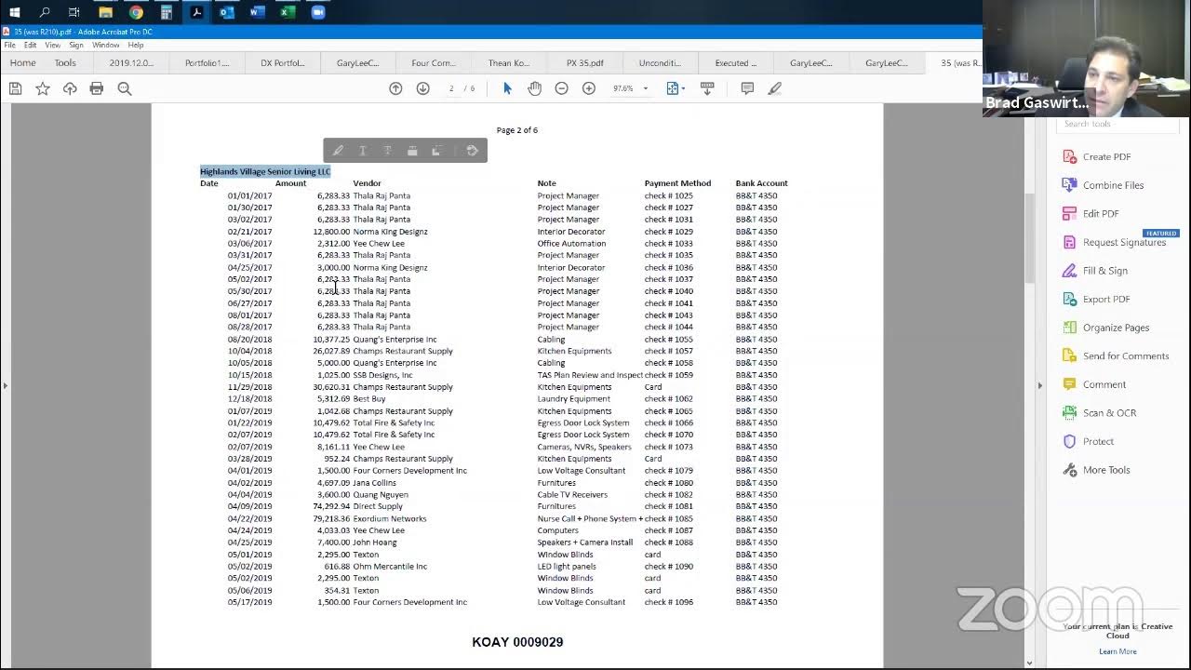Screen dimensions: 1191x670
Task: Click the document vertical scrollbar
Action: pos(1029,240)
